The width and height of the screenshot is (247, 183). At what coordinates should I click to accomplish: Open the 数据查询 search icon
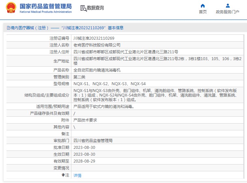(x=83, y=8)
